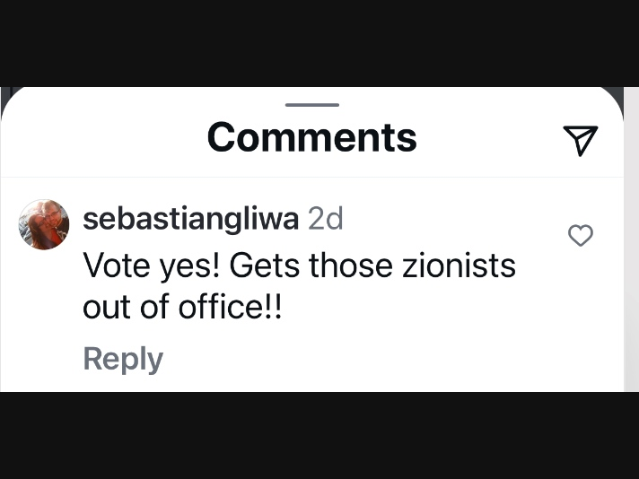
Task: Dismiss comments via the dark area above the sheet
Action: [319, 43]
